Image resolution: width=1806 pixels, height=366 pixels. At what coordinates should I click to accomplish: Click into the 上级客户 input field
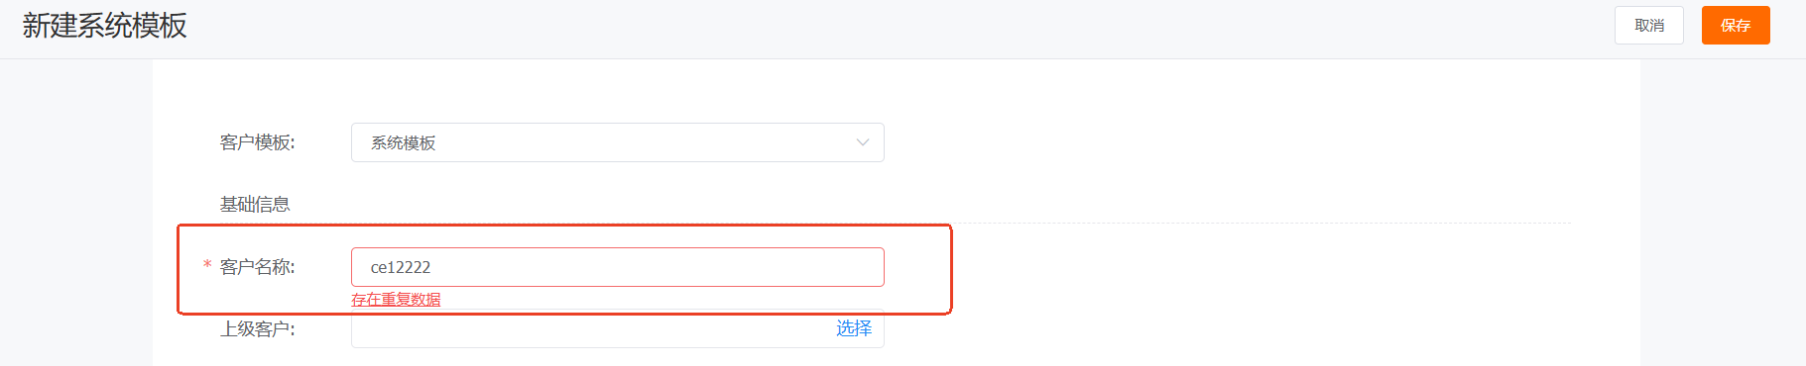pyautogui.click(x=590, y=328)
